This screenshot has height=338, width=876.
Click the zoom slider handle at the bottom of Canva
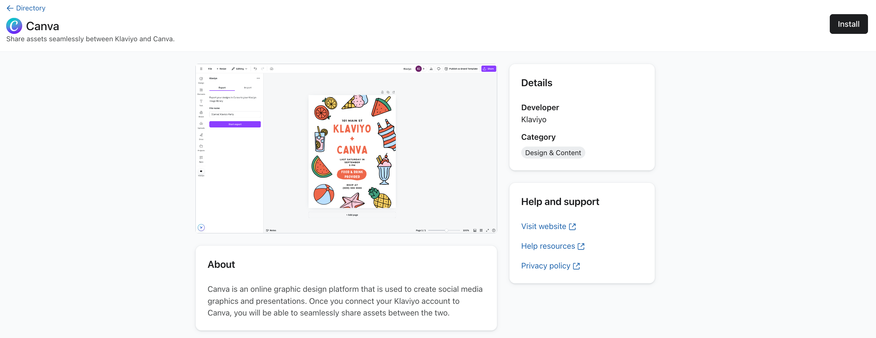pyautogui.click(x=446, y=230)
